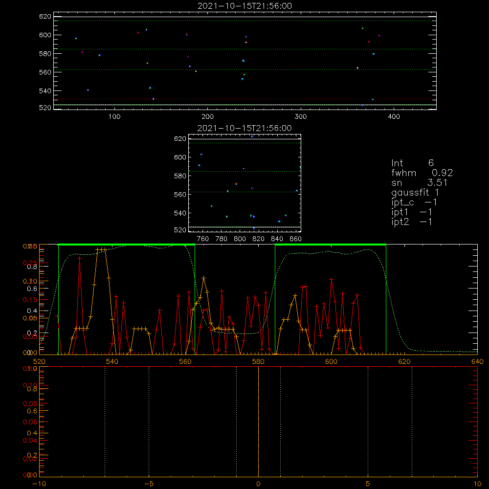Click x-axis label 860 on middle plot
The image size is (489, 489).
[296, 239]
